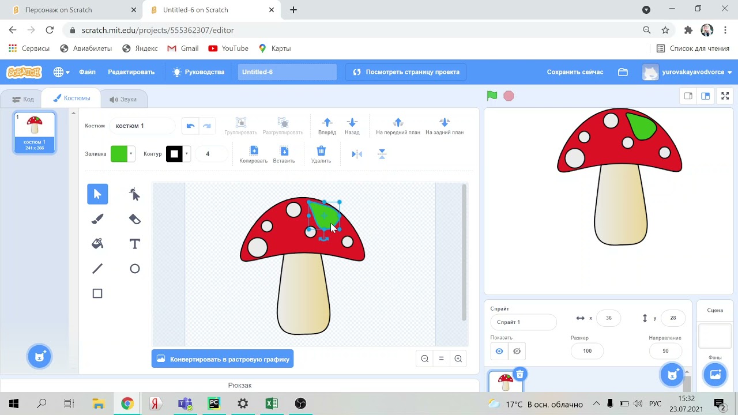The width and height of the screenshot is (738, 415).
Task: Select the Text tool
Action: point(134,244)
